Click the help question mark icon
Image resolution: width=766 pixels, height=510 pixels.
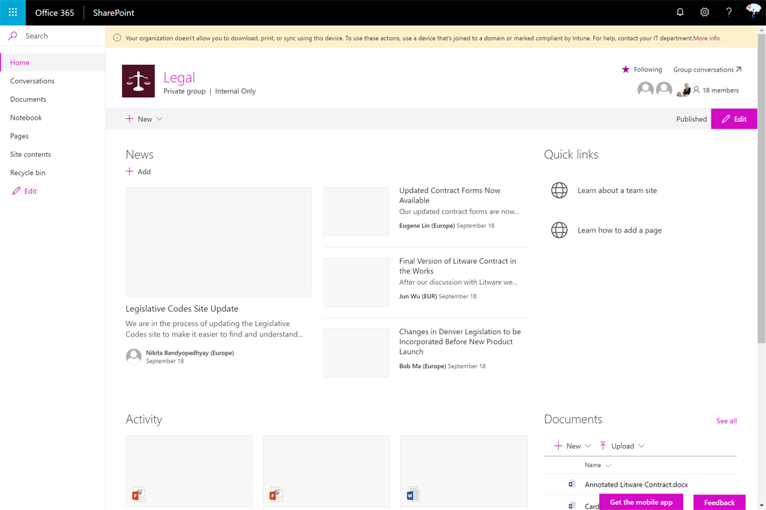[729, 13]
